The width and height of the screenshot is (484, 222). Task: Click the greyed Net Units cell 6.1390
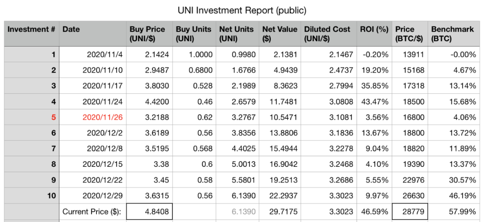pos(237,211)
